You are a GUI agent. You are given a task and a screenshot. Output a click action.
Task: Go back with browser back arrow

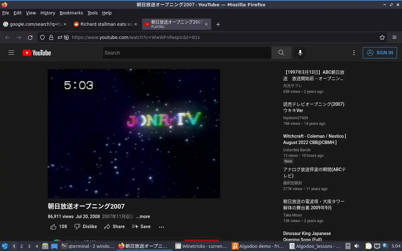[8, 37]
